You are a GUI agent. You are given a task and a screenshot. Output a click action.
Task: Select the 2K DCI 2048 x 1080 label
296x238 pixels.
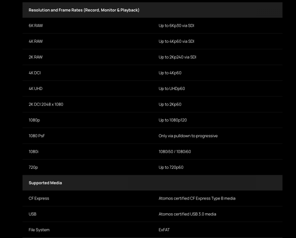pyautogui.click(x=46, y=104)
